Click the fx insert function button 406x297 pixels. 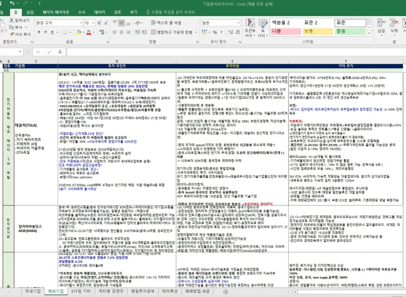pyautogui.click(x=60, y=52)
